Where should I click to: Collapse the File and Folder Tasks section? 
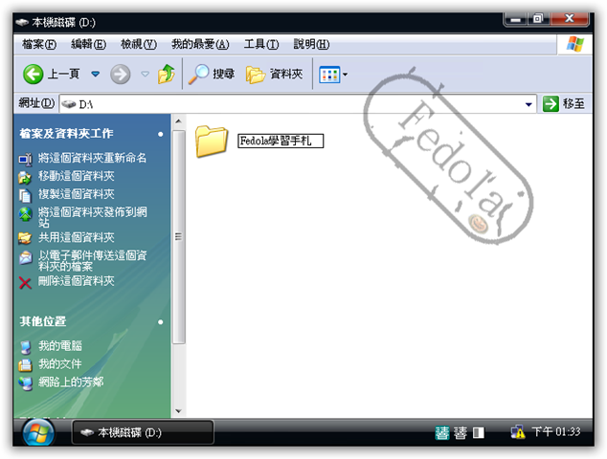[161, 134]
